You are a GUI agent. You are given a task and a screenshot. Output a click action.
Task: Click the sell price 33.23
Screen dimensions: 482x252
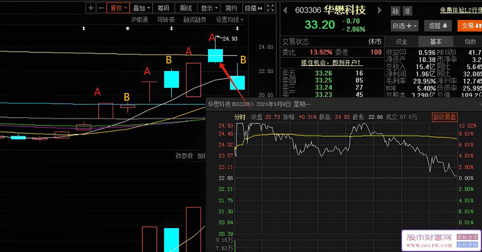click(323, 95)
